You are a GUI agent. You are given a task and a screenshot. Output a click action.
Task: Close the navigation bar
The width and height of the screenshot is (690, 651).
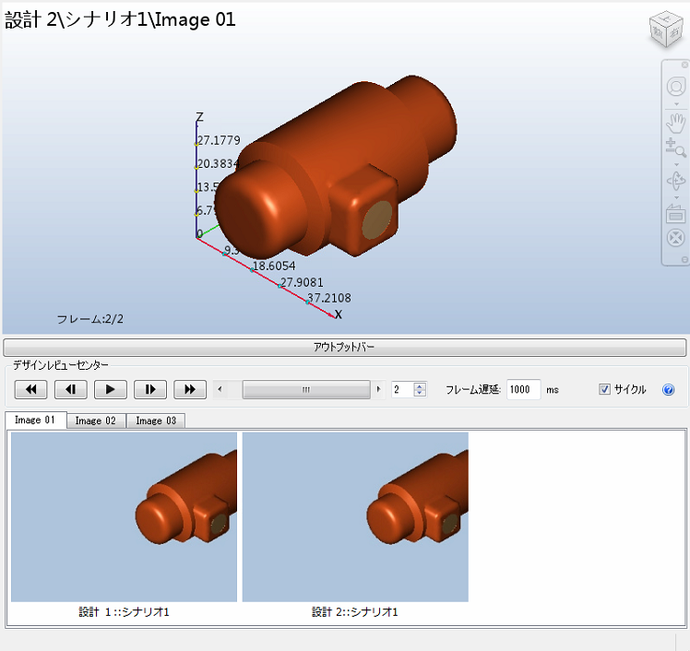[x=684, y=65]
